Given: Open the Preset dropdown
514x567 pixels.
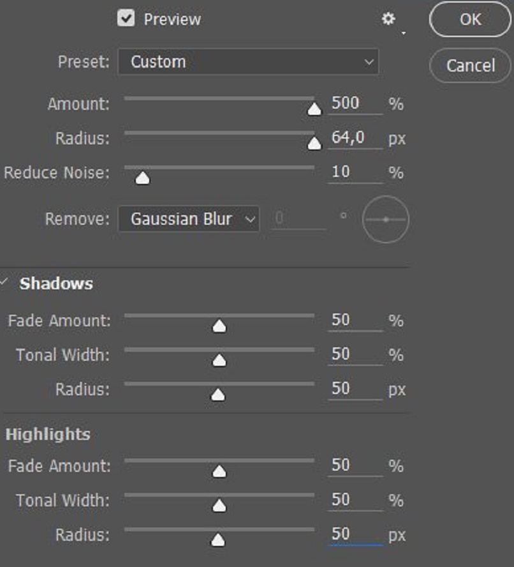Looking at the screenshot, I should pos(248,62).
